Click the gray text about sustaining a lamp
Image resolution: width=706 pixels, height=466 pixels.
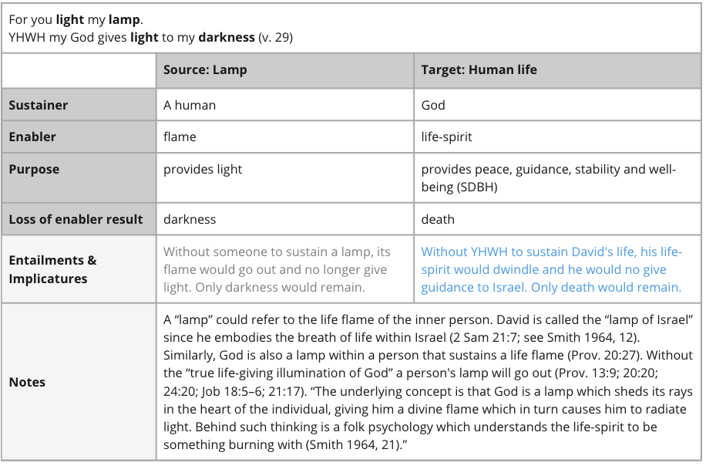tap(277, 269)
